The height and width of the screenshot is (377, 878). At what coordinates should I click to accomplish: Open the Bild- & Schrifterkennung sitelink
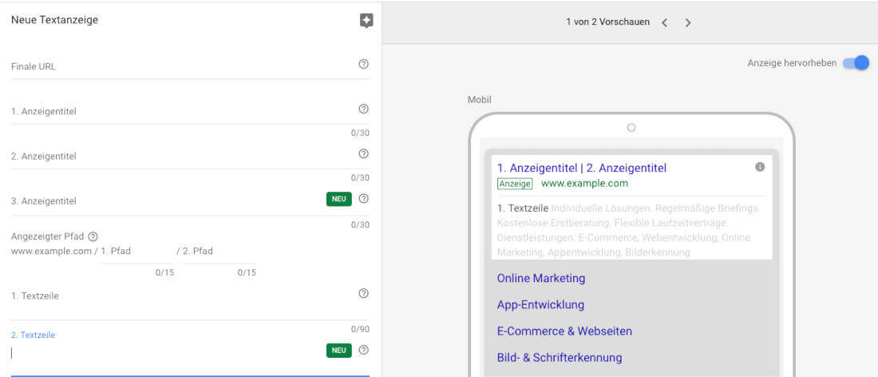pyautogui.click(x=560, y=357)
